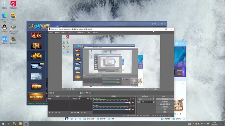The width and height of the screenshot is (225, 126).
Task: Open the 场景集合(S) menu in OBS
Action: pos(81,32)
